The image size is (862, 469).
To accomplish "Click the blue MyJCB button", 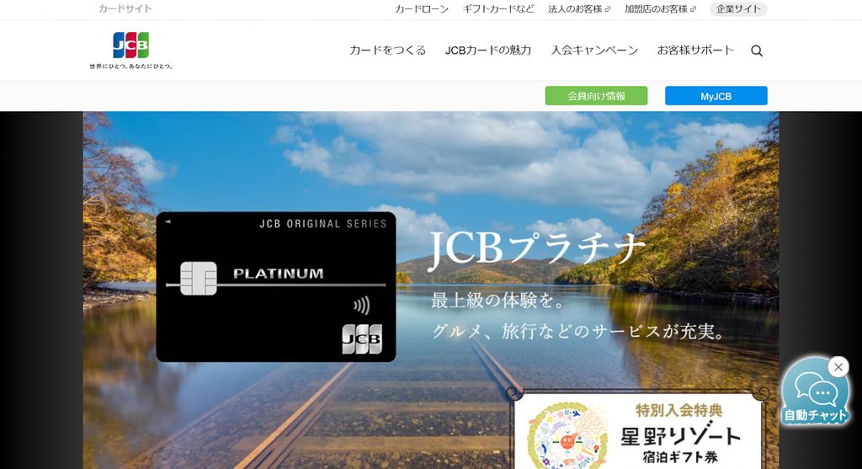I will click(x=716, y=96).
